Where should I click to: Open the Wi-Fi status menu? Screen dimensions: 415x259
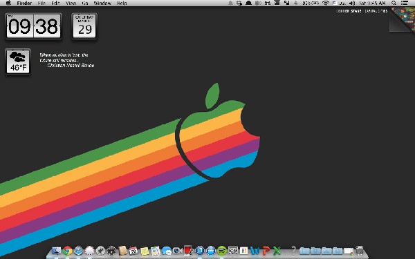tap(326, 3)
